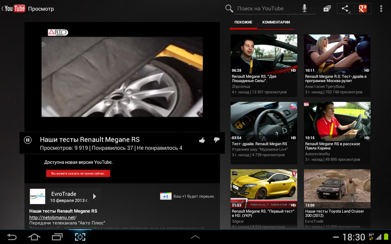Click the +1 button next to Ваш +1
The image size is (391, 244).
pos(166,196)
